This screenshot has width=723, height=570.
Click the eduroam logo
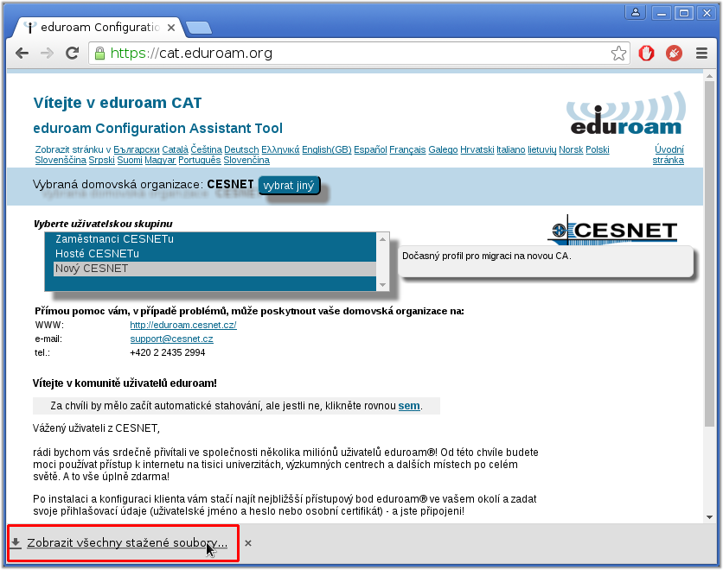[x=626, y=113]
